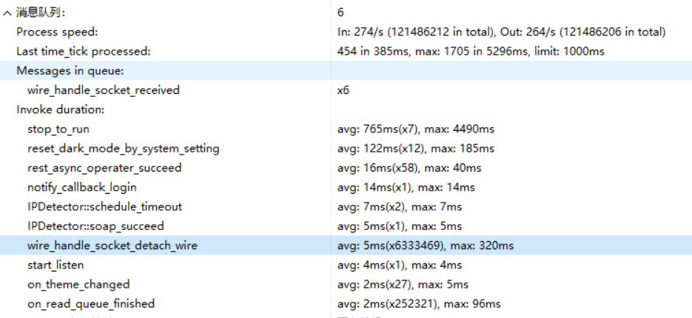Click the IPDetector::soap_succeed entry

(96, 226)
